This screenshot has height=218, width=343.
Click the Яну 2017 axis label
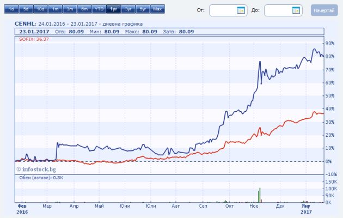point(306,209)
